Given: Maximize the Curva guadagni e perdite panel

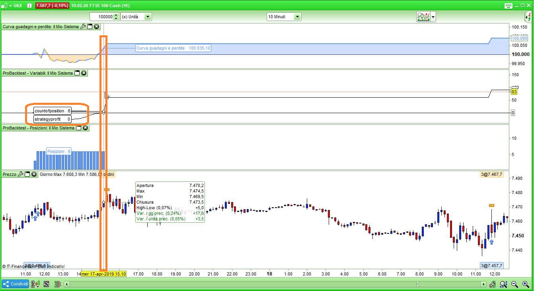Looking at the screenshot, I should [x=90, y=27].
